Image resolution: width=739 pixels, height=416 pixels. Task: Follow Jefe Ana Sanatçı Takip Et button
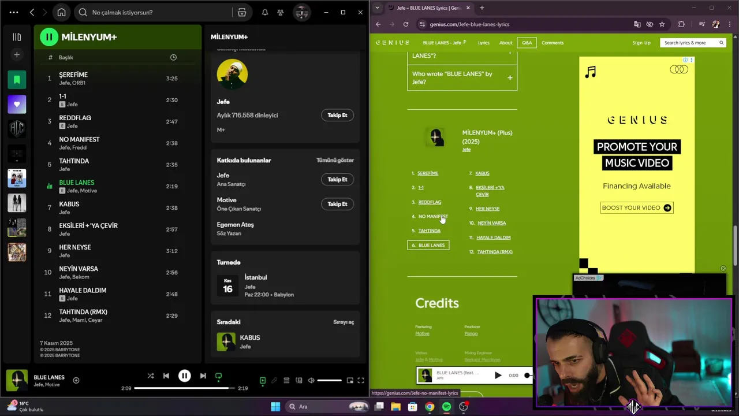click(337, 179)
